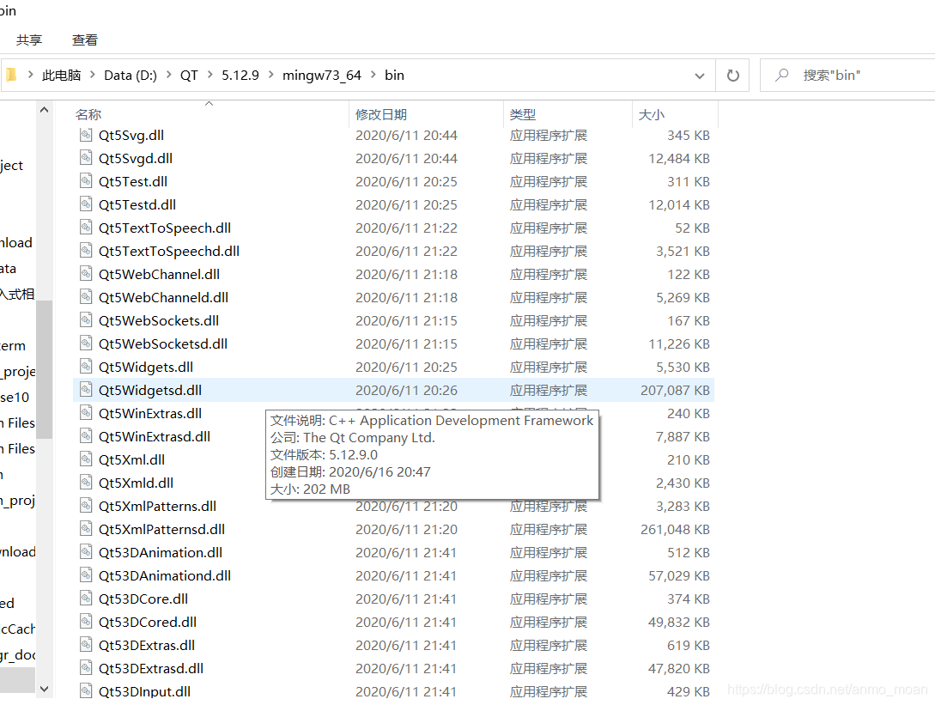Click the navigation pane scroll down arrow

(x=44, y=689)
